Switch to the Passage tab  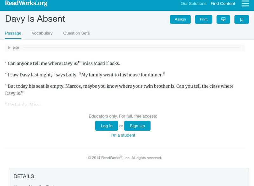coord(13,33)
